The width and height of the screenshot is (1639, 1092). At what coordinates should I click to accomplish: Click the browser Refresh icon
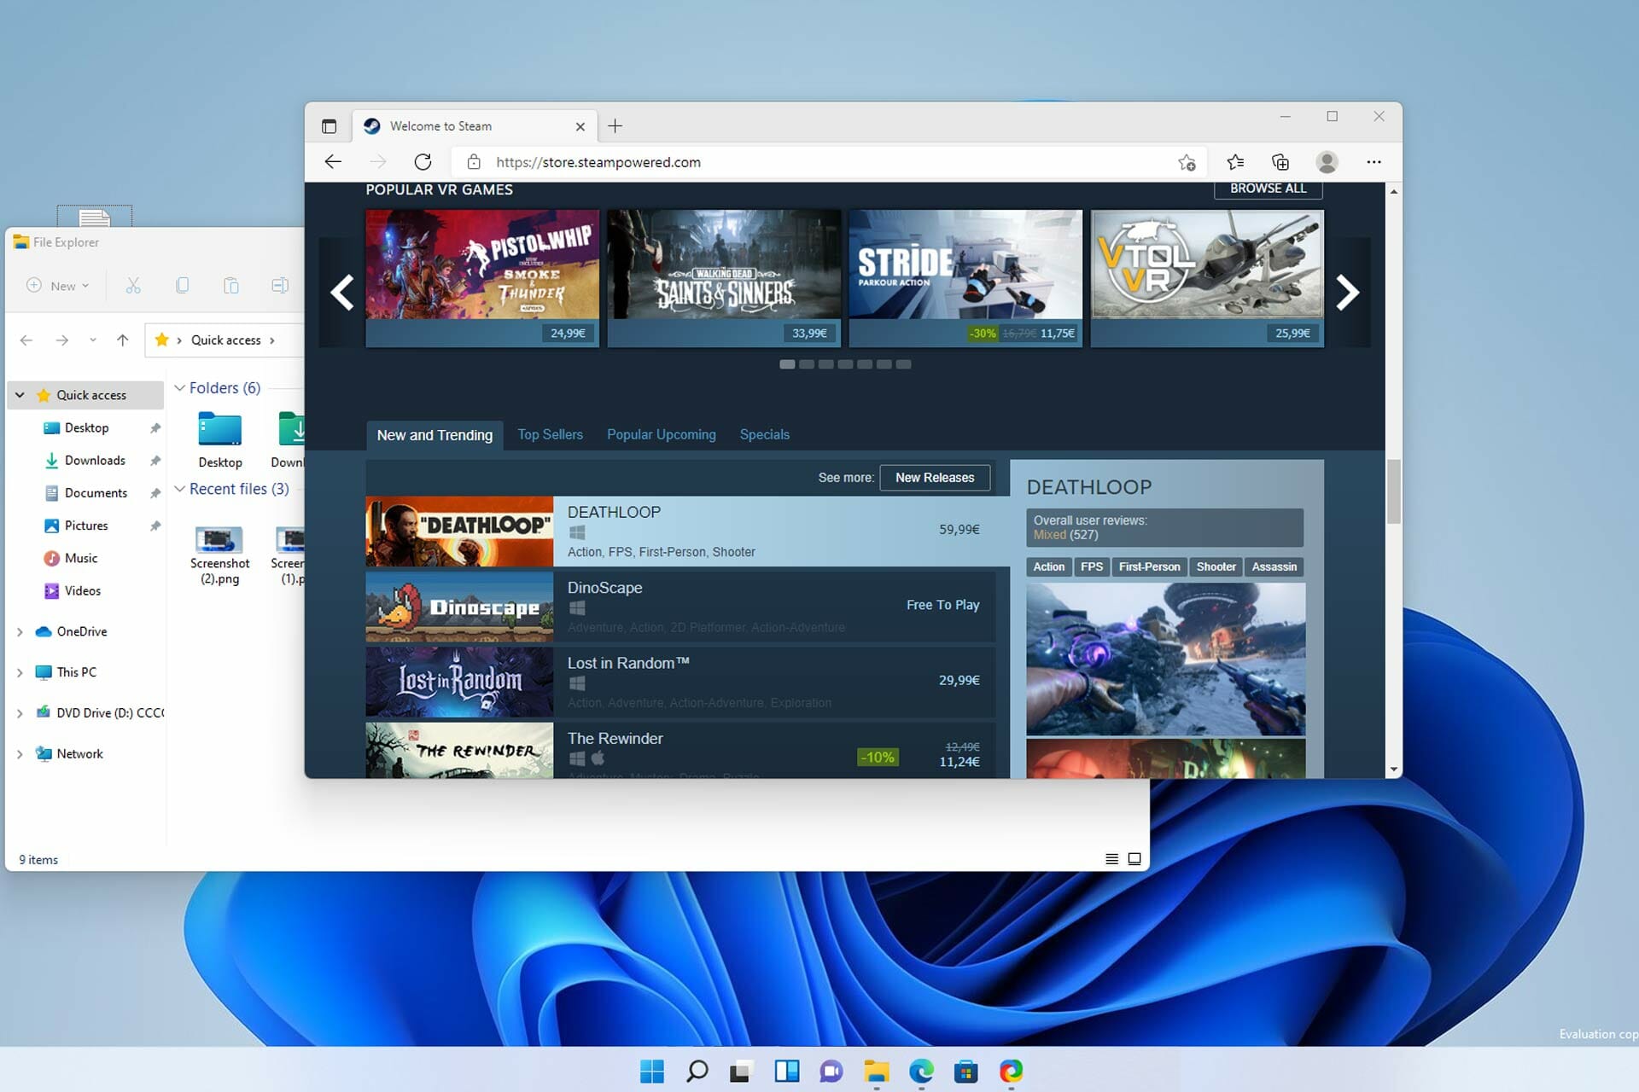tap(423, 162)
